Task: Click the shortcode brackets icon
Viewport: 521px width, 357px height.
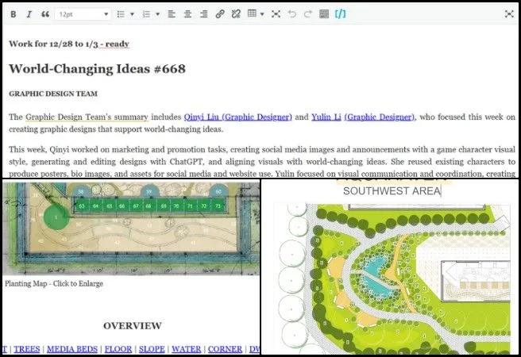Action: coord(340,14)
